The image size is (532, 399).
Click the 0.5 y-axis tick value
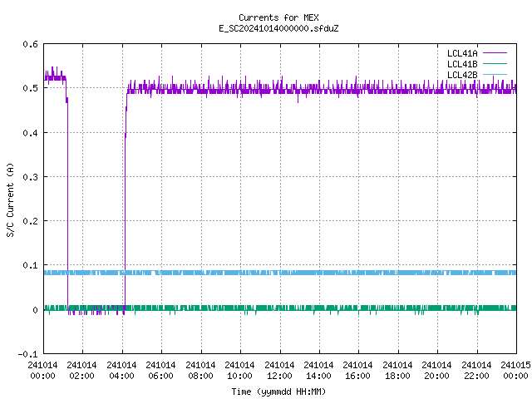30,88
